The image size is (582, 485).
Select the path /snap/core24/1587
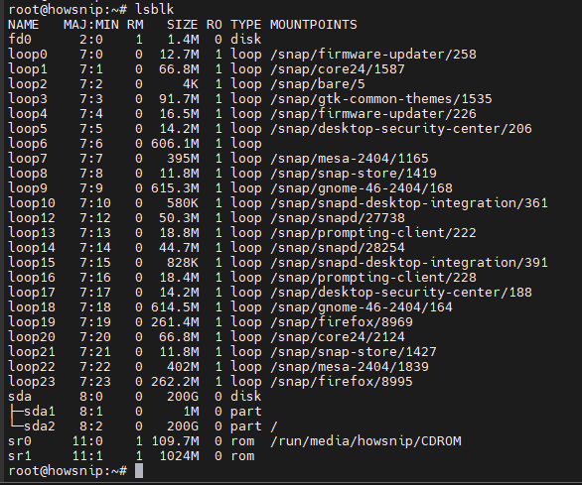[337, 69]
